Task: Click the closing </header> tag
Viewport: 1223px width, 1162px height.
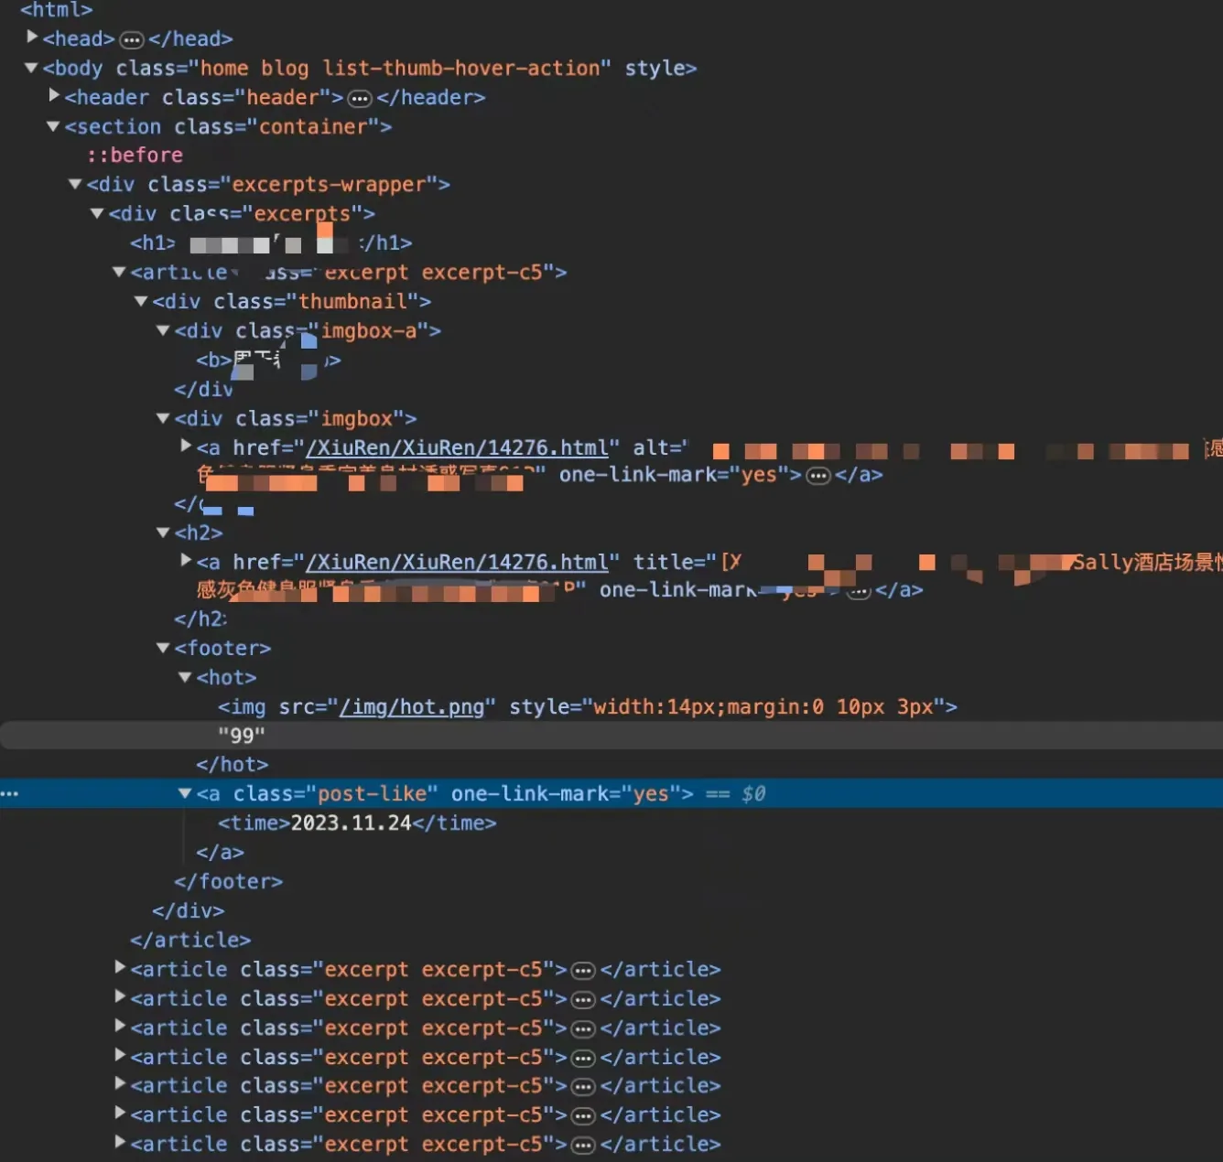Action: pos(431,97)
